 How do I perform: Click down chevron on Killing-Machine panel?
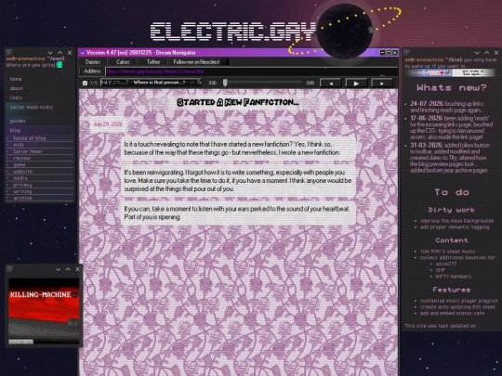click(58, 269)
